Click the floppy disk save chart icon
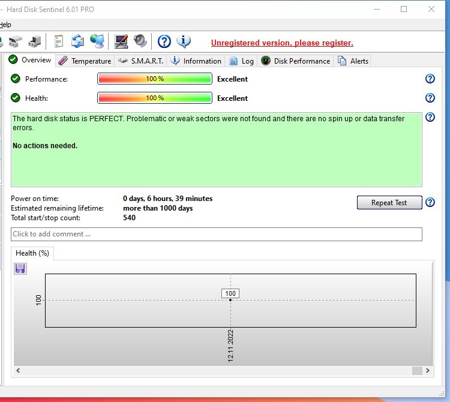 20,269
